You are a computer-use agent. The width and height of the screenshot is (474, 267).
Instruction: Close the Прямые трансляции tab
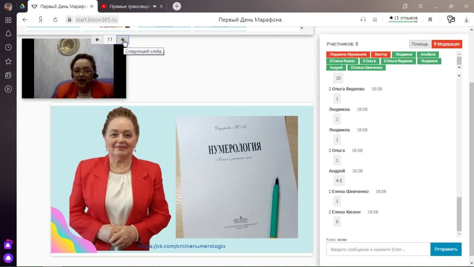coord(162,6)
